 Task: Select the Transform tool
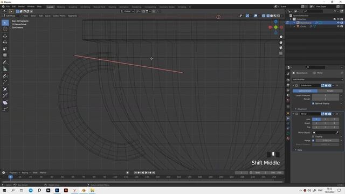[x=5, y=55]
